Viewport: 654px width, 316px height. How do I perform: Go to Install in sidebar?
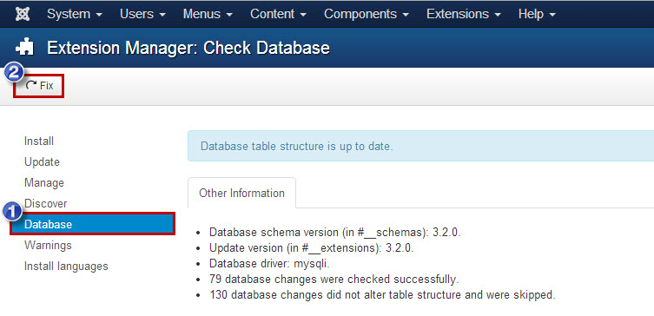39,141
